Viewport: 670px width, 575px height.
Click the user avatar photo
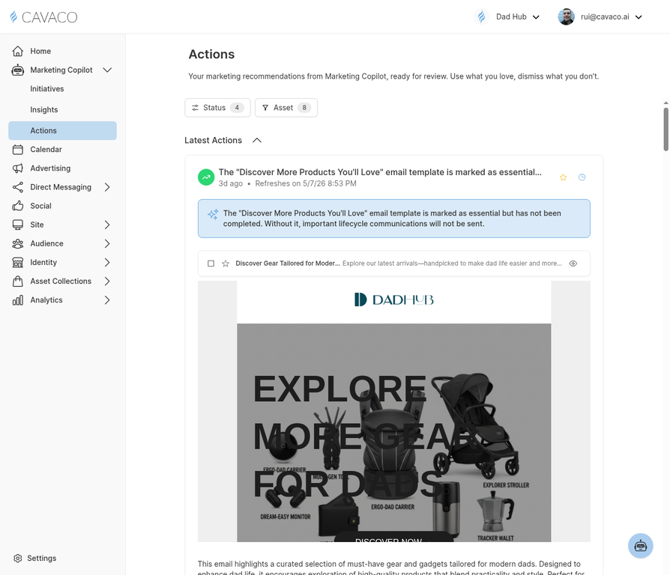(x=566, y=17)
